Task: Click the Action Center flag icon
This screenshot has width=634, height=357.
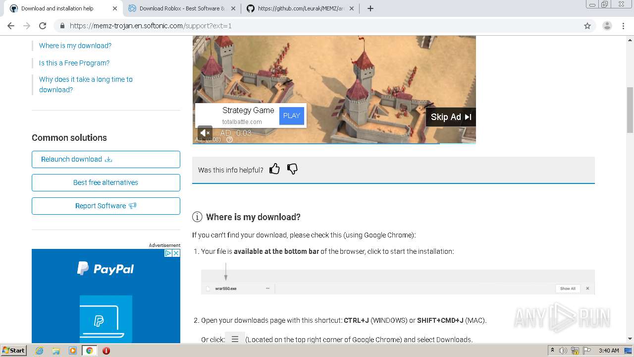Action: pyautogui.click(x=587, y=351)
